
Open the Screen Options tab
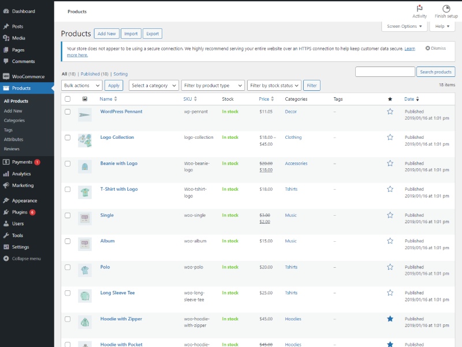(x=404, y=26)
